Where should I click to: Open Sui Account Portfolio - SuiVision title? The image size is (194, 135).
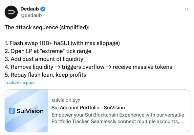pos(88,108)
